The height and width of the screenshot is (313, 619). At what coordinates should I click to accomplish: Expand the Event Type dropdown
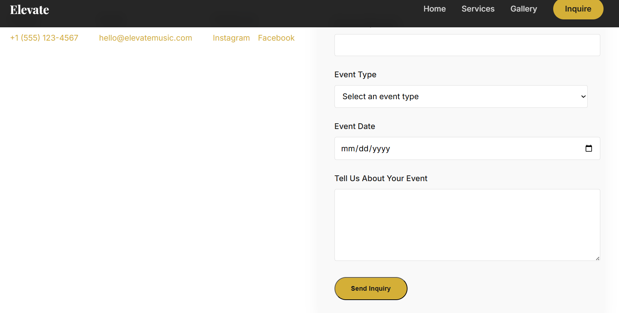[460, 96]
